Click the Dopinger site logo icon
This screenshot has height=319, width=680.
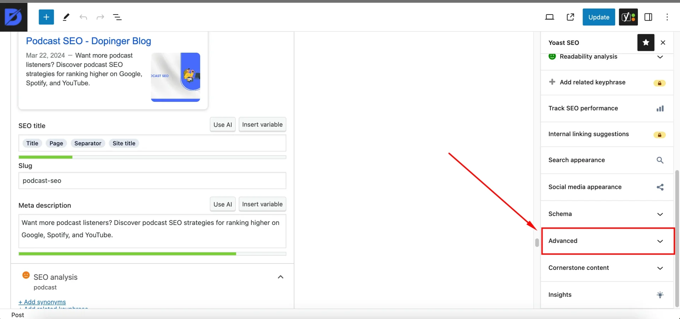click(x=13, y=17)
